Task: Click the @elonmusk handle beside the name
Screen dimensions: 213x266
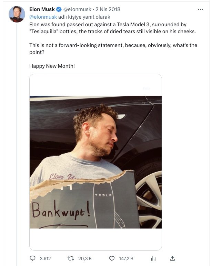Action: pos(77,9)
